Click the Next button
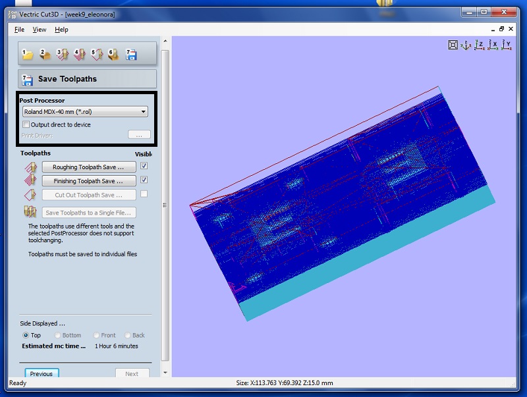The image size is (527, 397). [x=132, y=373]
